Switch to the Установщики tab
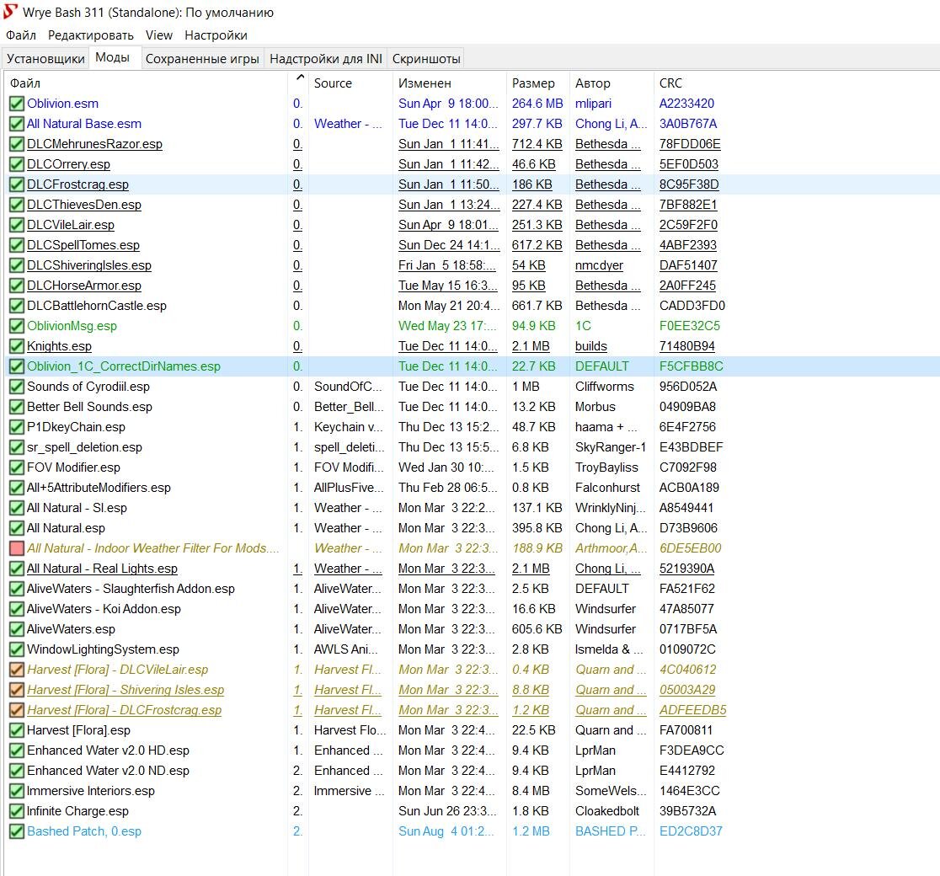 click(x=45, y=59)
